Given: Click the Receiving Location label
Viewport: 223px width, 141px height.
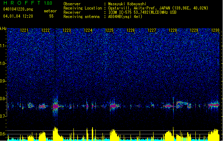Looking at the screenshot, I should pos(83,8).
